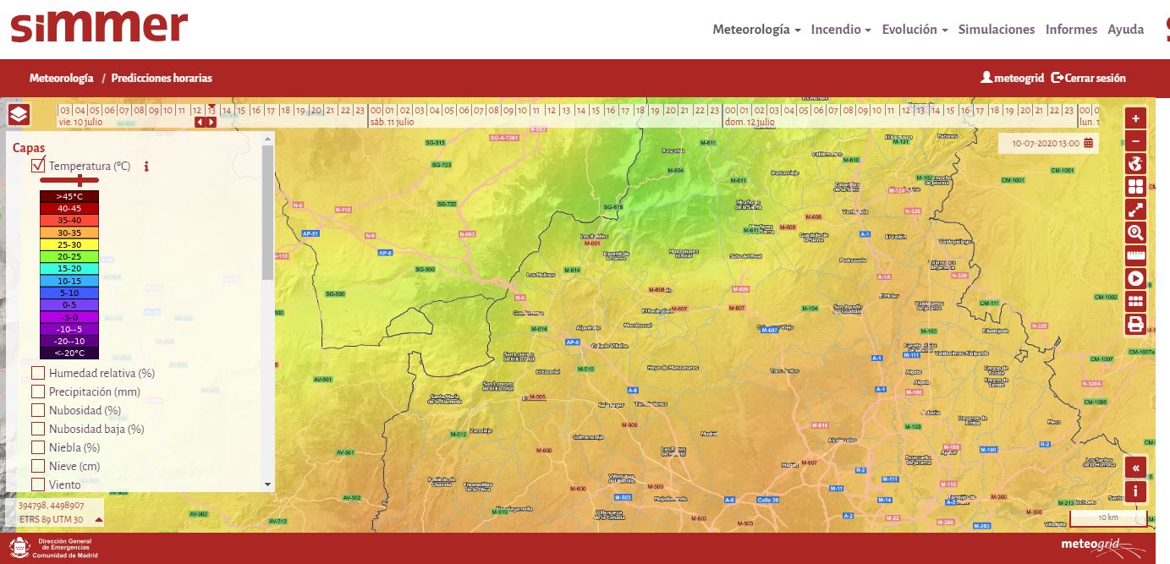Check the Precipitación (mm) layer
Viewport: 1170px width, 564px height.
pyautogui.click(x=38, y=392)
